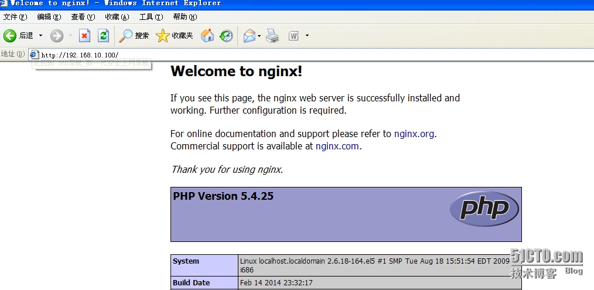
Task: Click the page icon in the address bar
Action: click(x=35, y=54)
